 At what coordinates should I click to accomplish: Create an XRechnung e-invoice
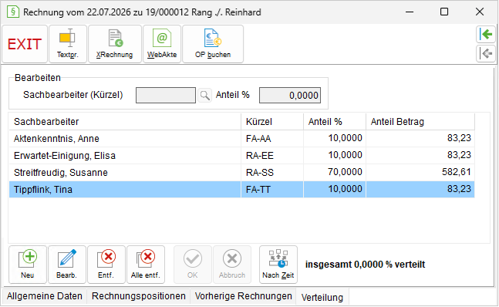point(115,44)
